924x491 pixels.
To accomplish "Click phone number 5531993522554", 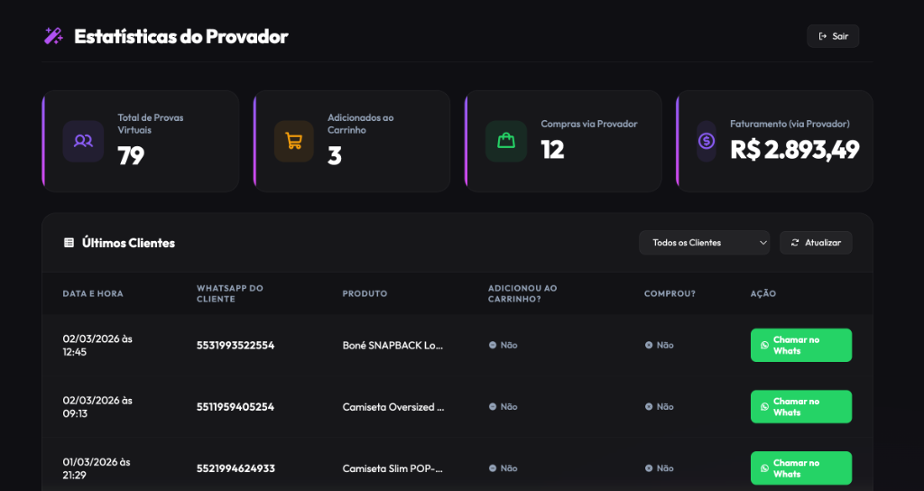I will [x=236, y=345].
